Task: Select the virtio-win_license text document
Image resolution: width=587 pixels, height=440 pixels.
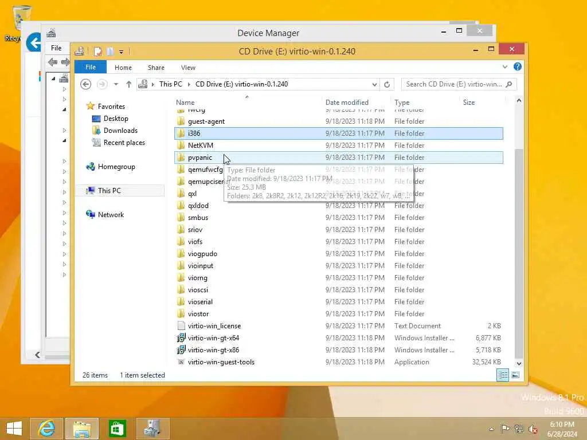Action: pyautogui.click(x=338, y=326)
